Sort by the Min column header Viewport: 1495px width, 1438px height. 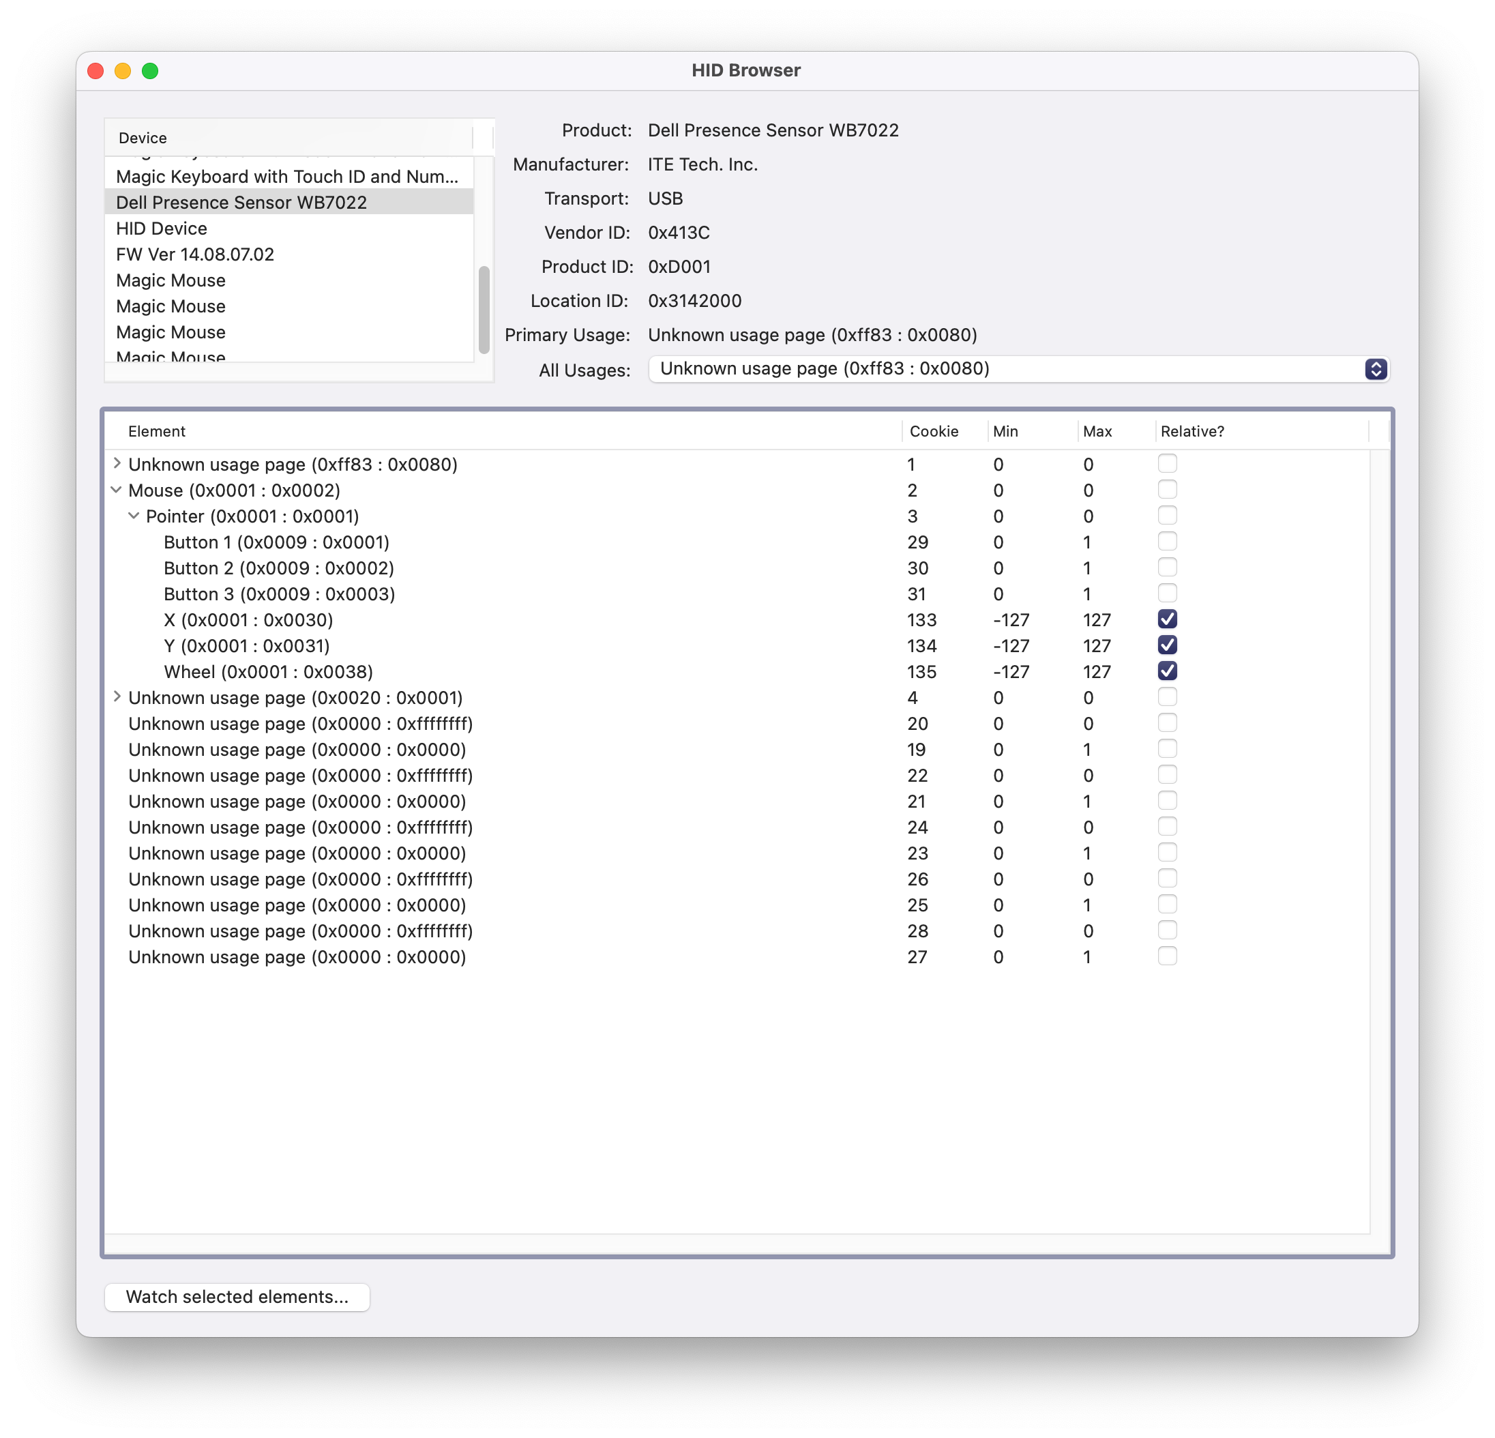tap(1033, 431)
